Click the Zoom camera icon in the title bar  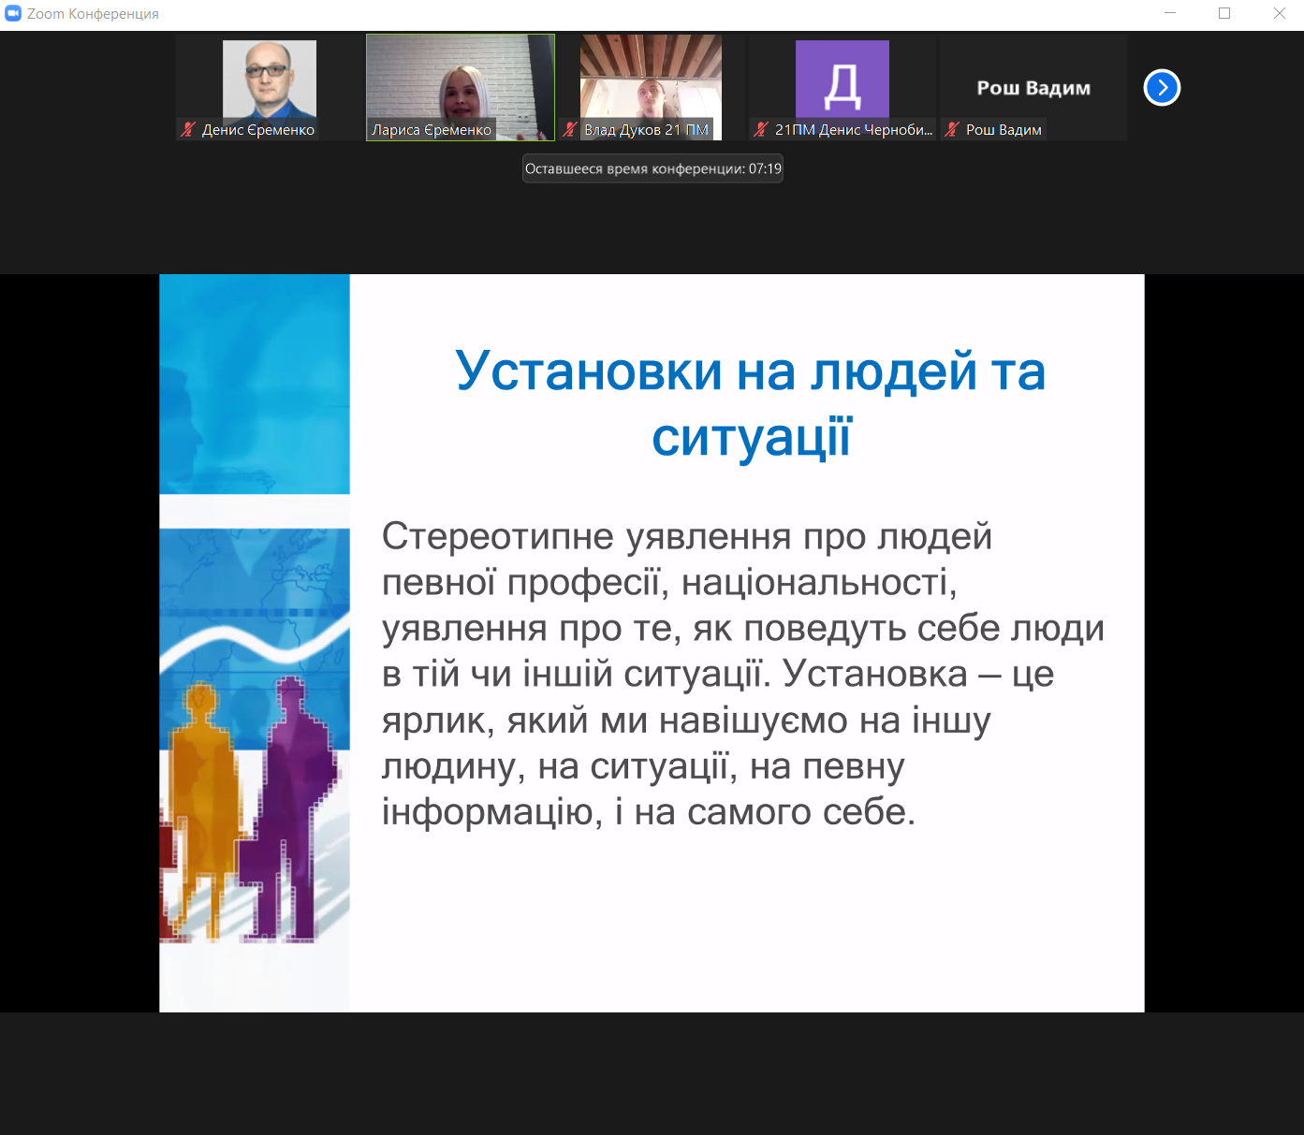(x=13, y=13)
